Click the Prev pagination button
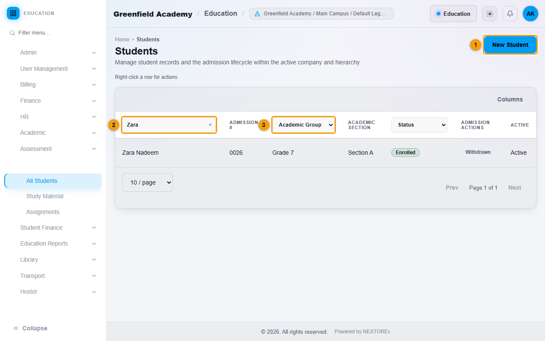The height and width of the screenshot is (341, 545). click(452, 188)
